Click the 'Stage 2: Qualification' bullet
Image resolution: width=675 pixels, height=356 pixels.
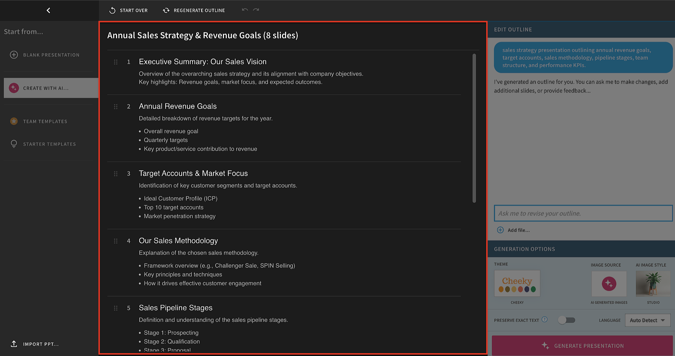click(172, 342)
